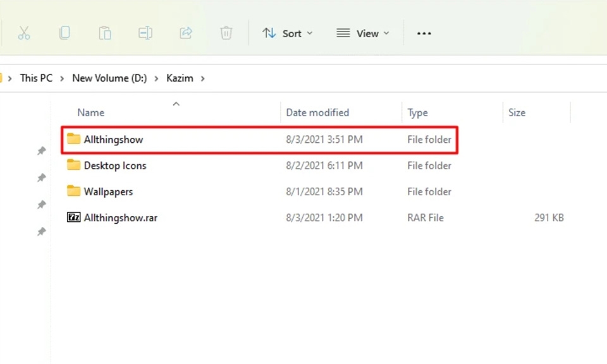This screenshot has height=364, width=607.
Task: Click the Rename icon
Action: 145,33
